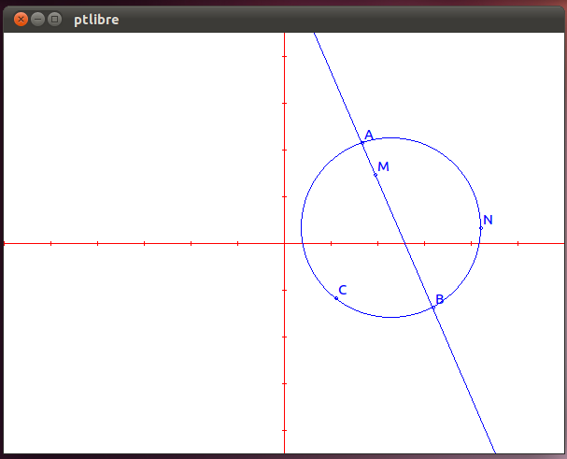
Task: Maximize the ptlibre window
Action: tap(54, 20)
